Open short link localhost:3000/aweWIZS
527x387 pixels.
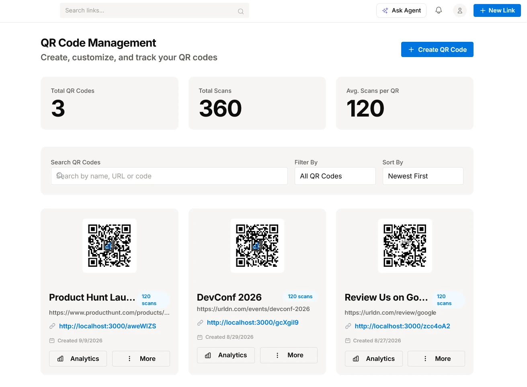pos(108,326)
